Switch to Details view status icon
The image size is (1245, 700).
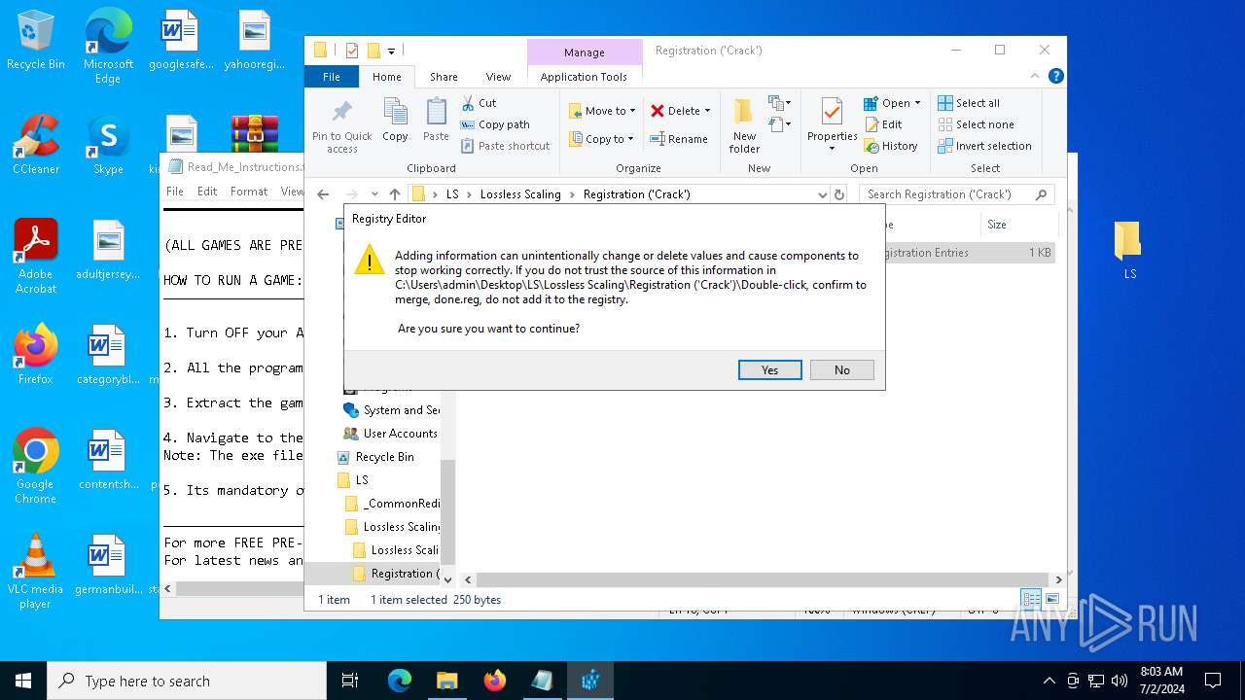coord(1031,599)
